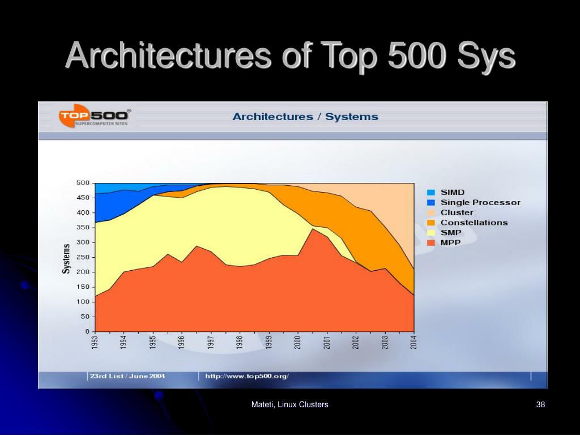Click the 23rd List / June 2004 label
This screenshot has width=580, height=435.
click(x=127, y=376)
